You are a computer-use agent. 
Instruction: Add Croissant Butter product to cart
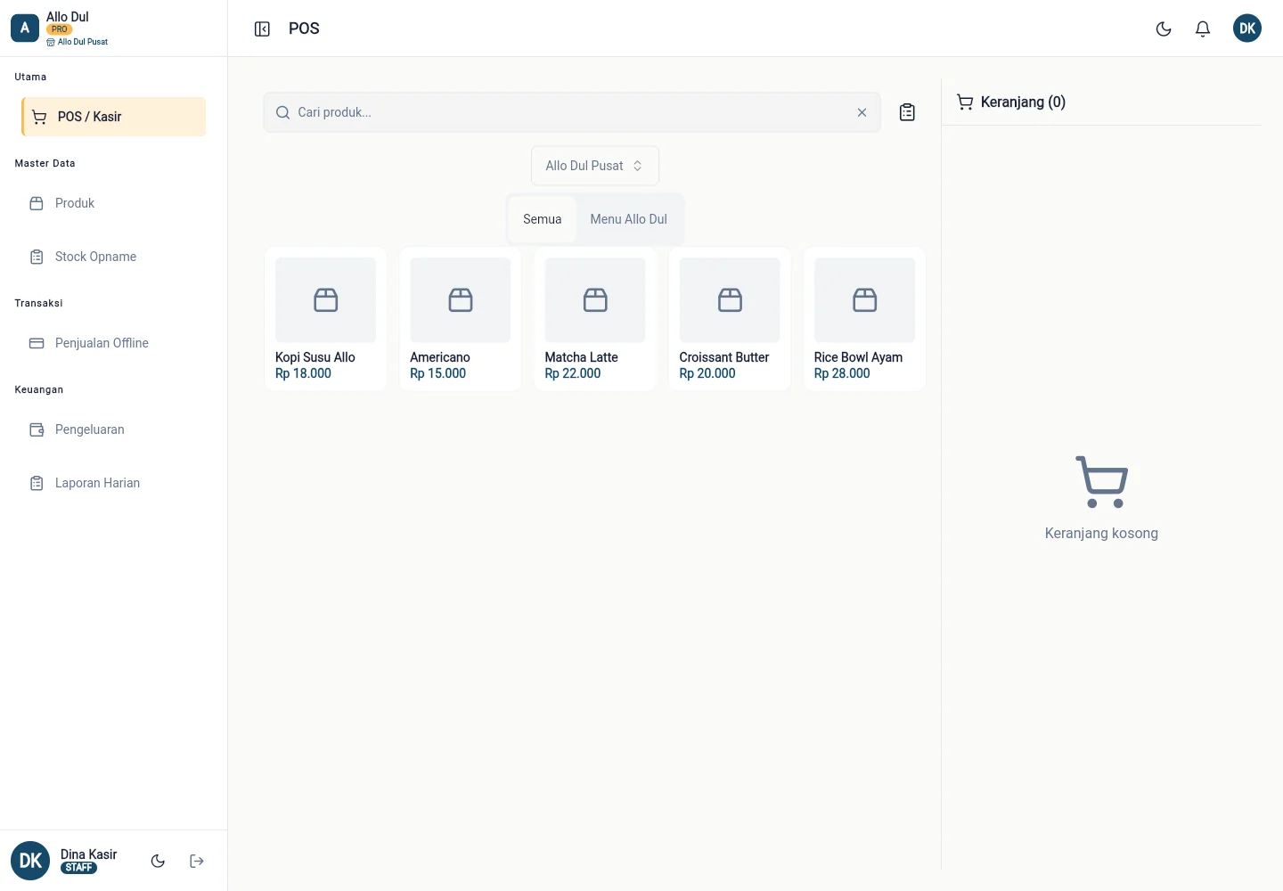click(x=730, y=319)
